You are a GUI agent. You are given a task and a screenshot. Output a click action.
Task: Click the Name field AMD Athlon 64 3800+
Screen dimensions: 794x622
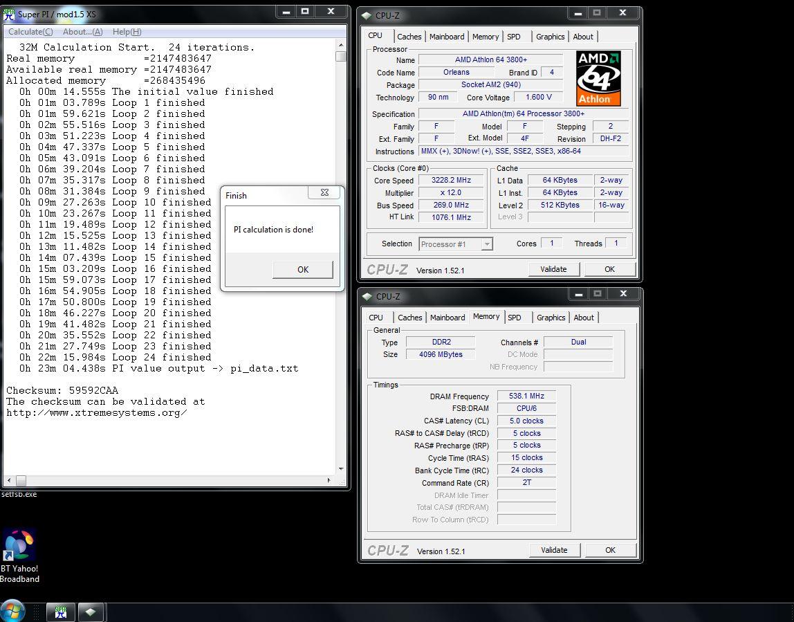pyautogui.click(x=490, y=60)
